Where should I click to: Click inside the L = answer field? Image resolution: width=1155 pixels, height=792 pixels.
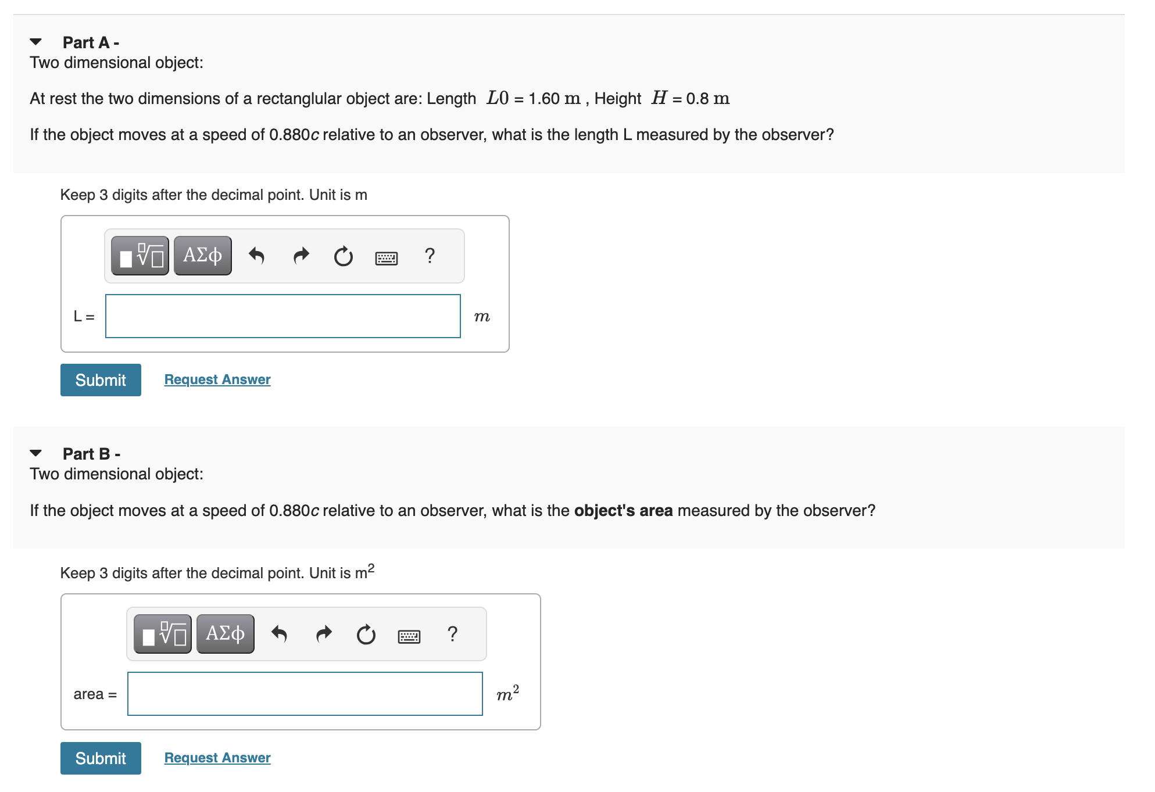click(x=283, y=316)
